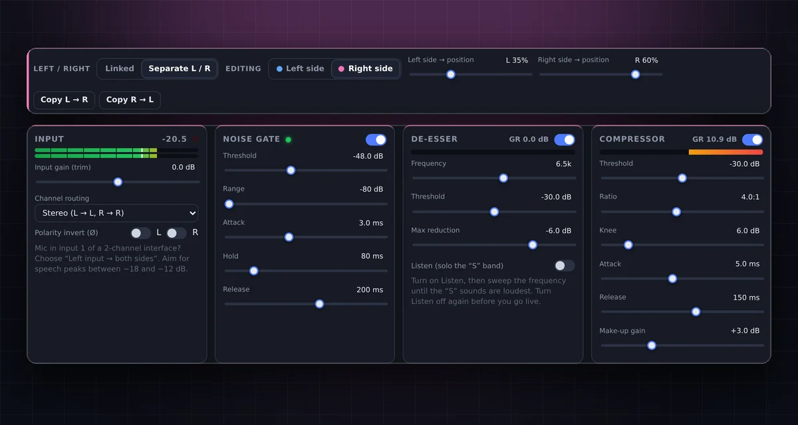Invert polarity on the L channel
Image resolution: width=798 pixels, height=425 pixels.
tap(141, 233)
